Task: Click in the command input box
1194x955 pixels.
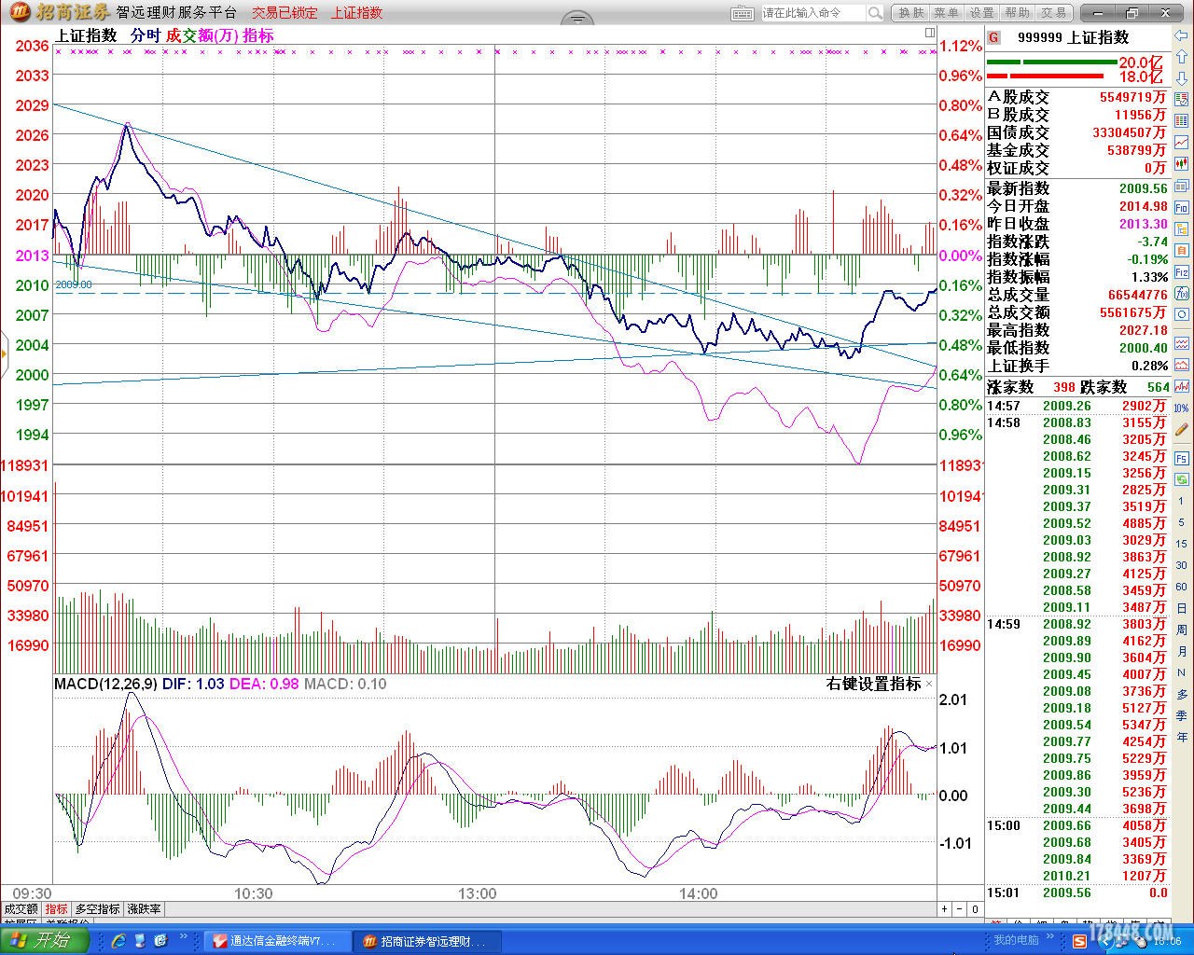Action: [x=813, y=13]
